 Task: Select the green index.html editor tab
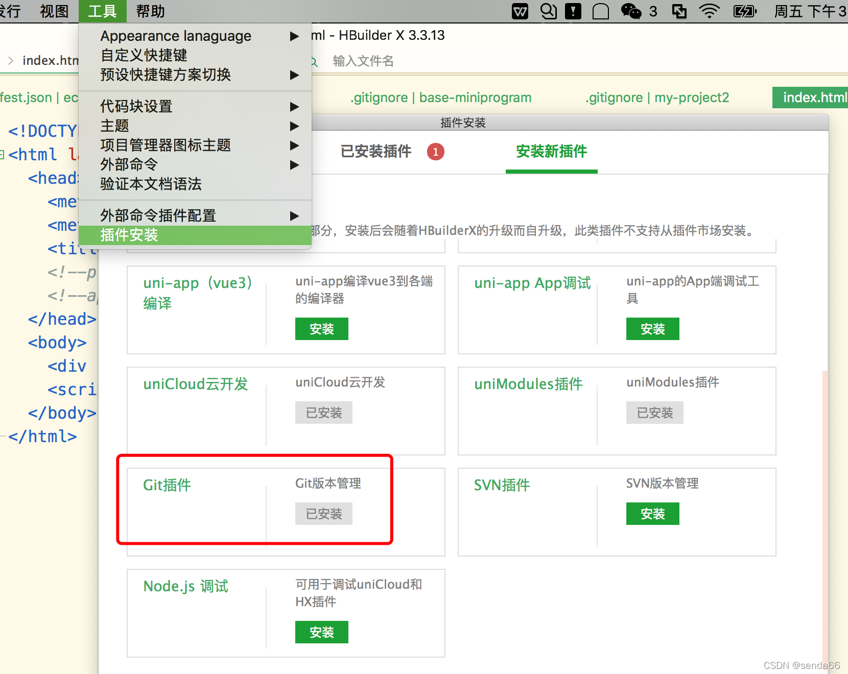(x=811, y=98)
